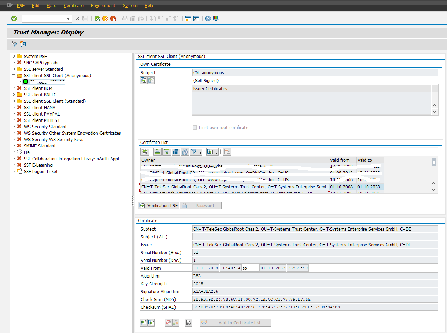Click the CN=anonymous subject link
The image size is (447, 333).
[x=209, y=72]
